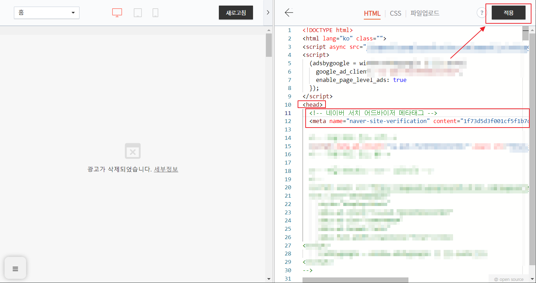Click the --> comment end on line 30
Screen dimensions: 536x283
pos(307,270)
